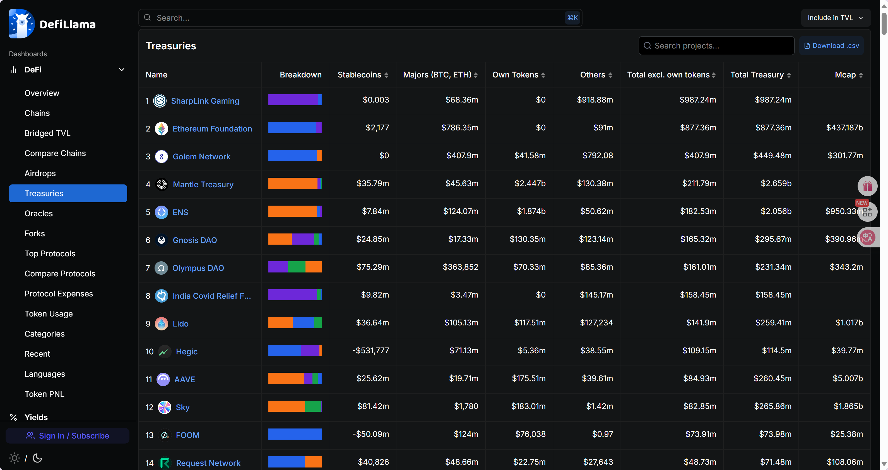Click the India Covid Relief Fund logo
The height and width of the screenshot is (470, 888).
[161, 296]
